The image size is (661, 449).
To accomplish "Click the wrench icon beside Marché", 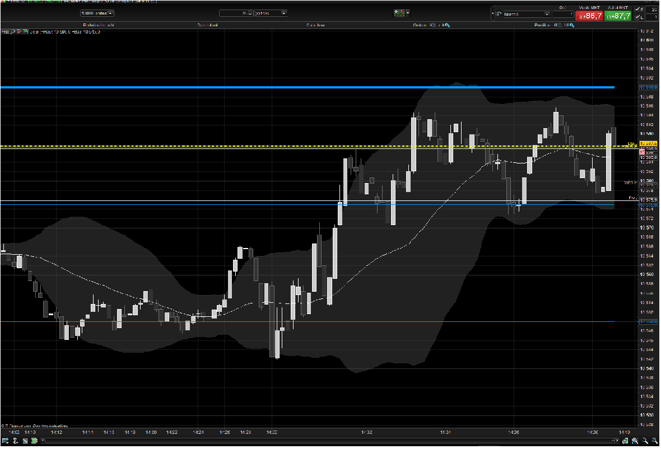I will coord(499,14).
